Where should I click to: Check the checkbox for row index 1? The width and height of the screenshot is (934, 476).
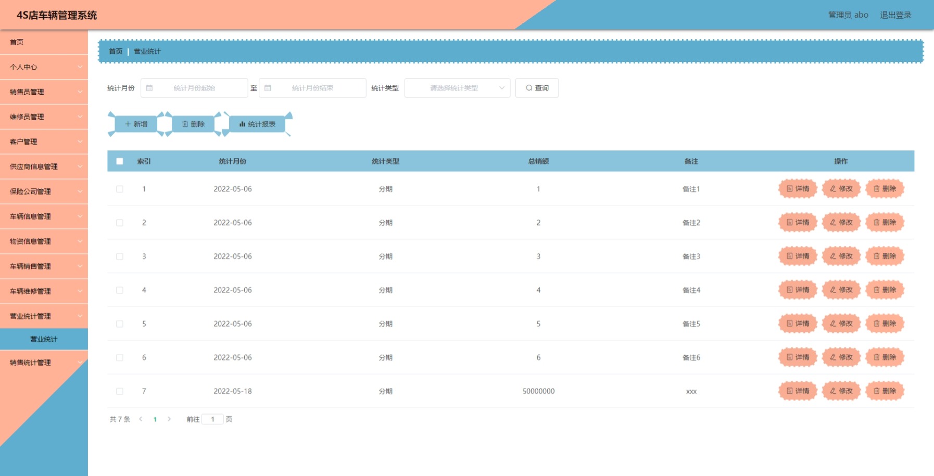pyautogui.click(x=120, y=189)
